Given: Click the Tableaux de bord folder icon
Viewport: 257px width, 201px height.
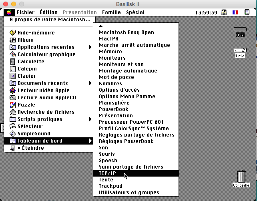Looking at the screenshot, I should tap(13, 141).
